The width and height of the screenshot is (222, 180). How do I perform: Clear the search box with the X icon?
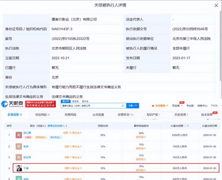(x=123, y=106)
